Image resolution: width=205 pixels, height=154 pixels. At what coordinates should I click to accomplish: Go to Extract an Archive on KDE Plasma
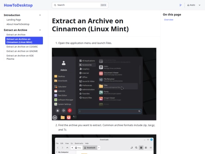[x=20, y=57]
